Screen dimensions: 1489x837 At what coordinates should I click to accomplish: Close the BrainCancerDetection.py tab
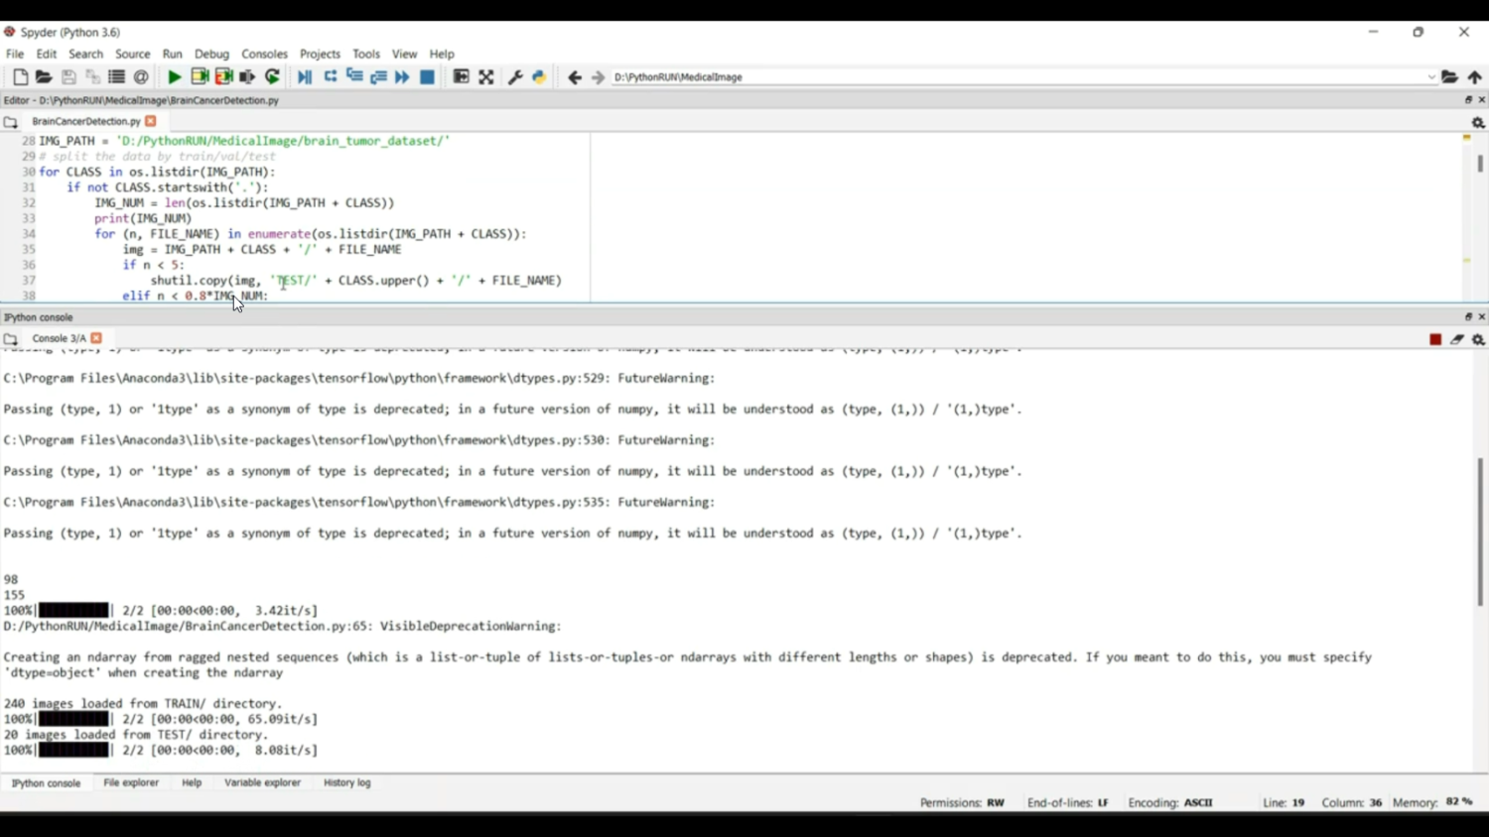pyautogui.click(x=151, y=121)
